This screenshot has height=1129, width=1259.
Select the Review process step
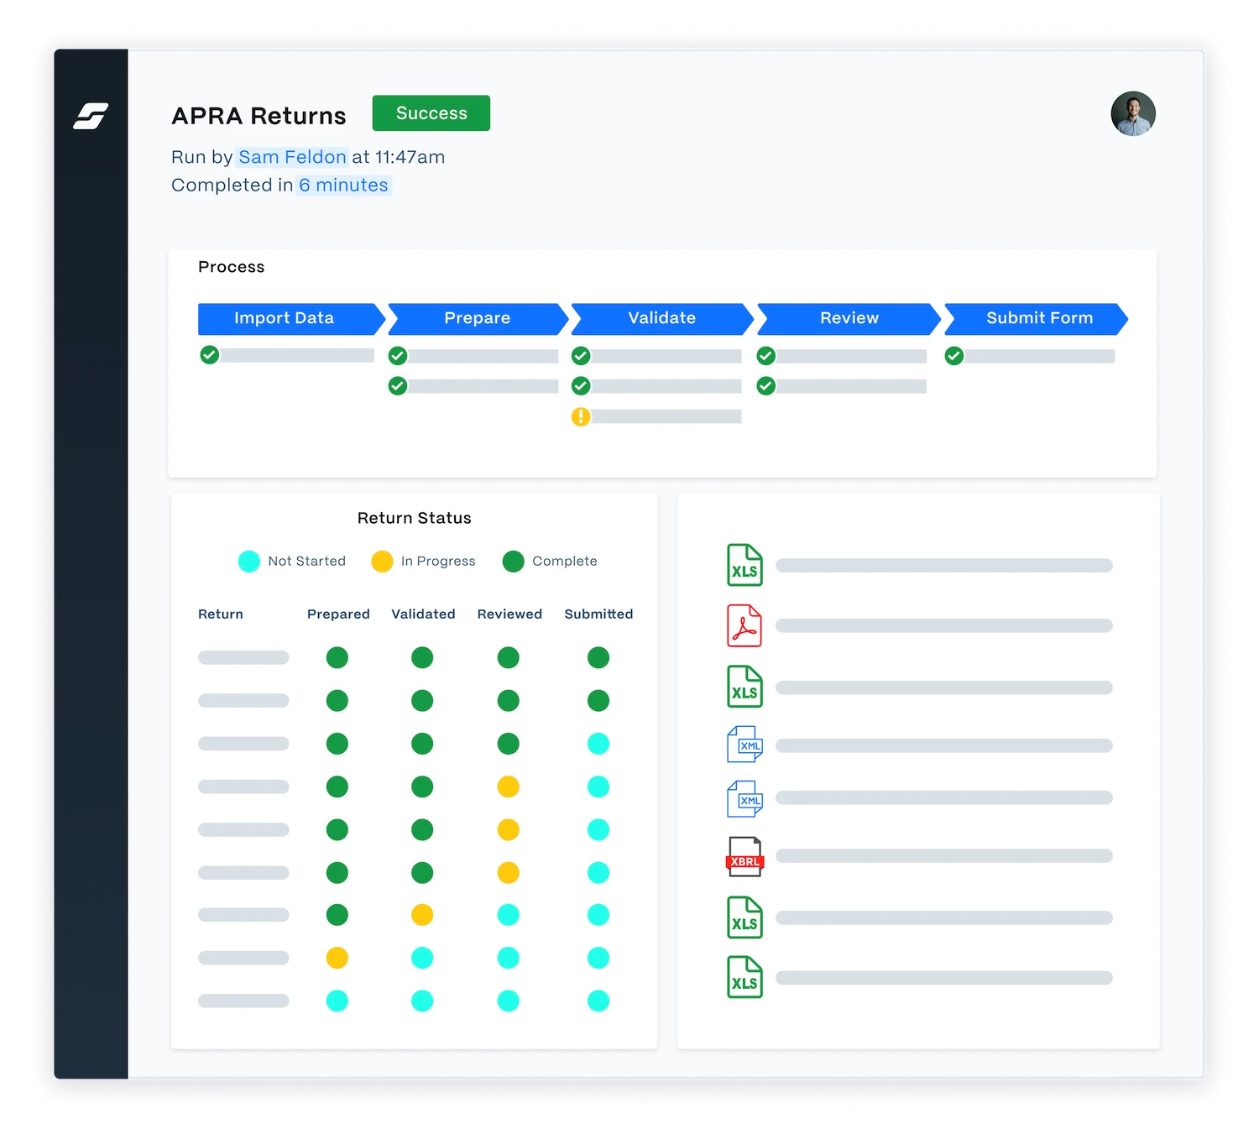pos(849,319)
